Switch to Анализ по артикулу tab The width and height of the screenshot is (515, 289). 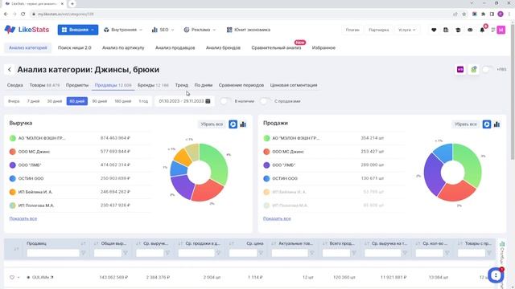click(123, 48)
